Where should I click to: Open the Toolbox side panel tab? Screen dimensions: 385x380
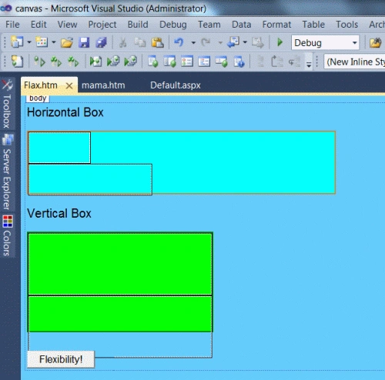point(7,105)
